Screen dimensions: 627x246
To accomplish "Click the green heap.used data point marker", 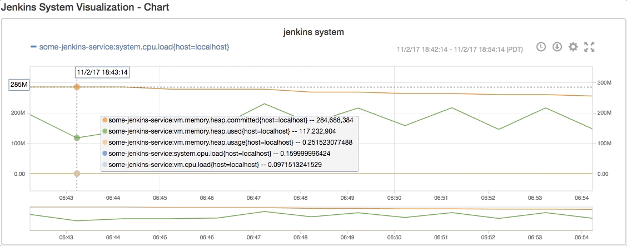I will 77,138.
